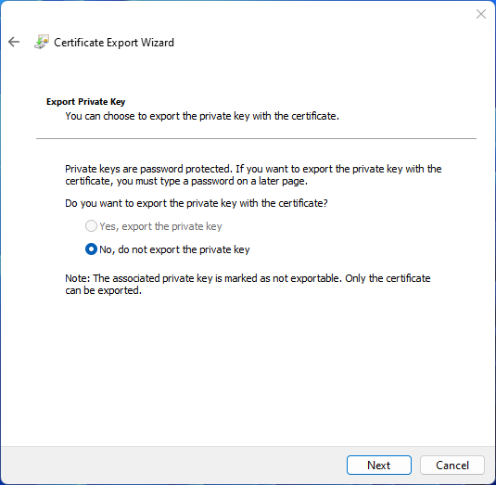
Task: Click the Export Private Key heading
Action: pyautogui.click(x=85, y=102)
